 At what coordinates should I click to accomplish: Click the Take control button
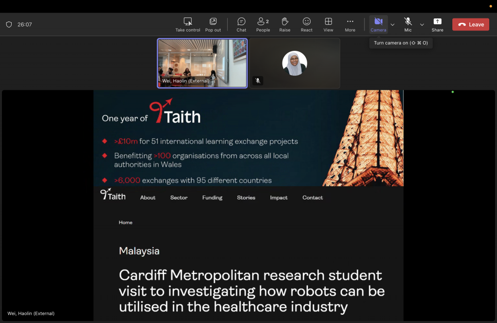(188, 25)
